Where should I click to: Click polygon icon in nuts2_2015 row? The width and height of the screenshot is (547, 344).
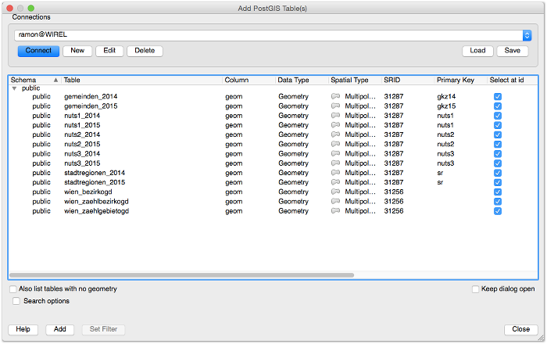click(x=335, y=144)
